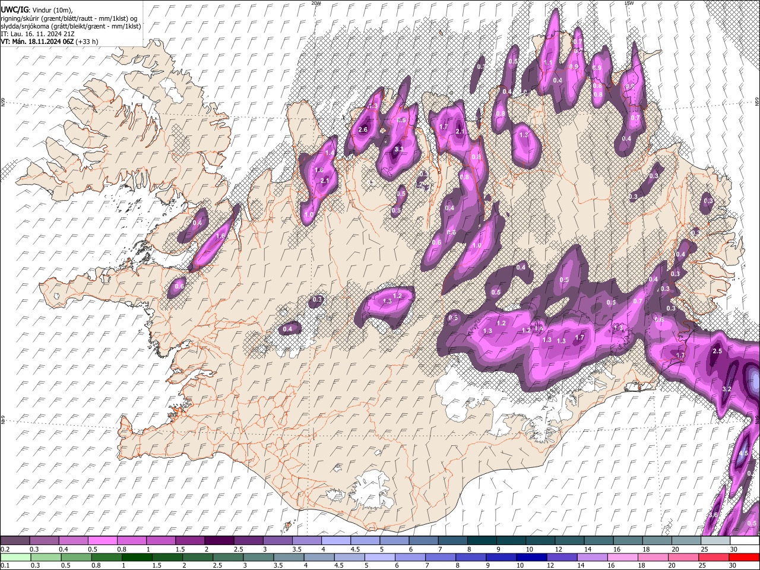Click the dark teal 8–9 snow legend swatch
760x570 pixels.
[481, 540]
